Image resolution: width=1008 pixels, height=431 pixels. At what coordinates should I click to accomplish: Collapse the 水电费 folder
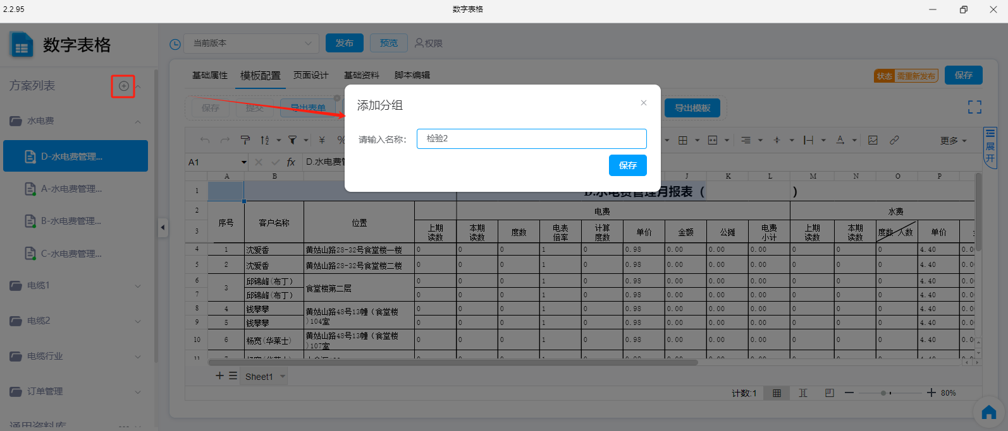pos(138,121)
